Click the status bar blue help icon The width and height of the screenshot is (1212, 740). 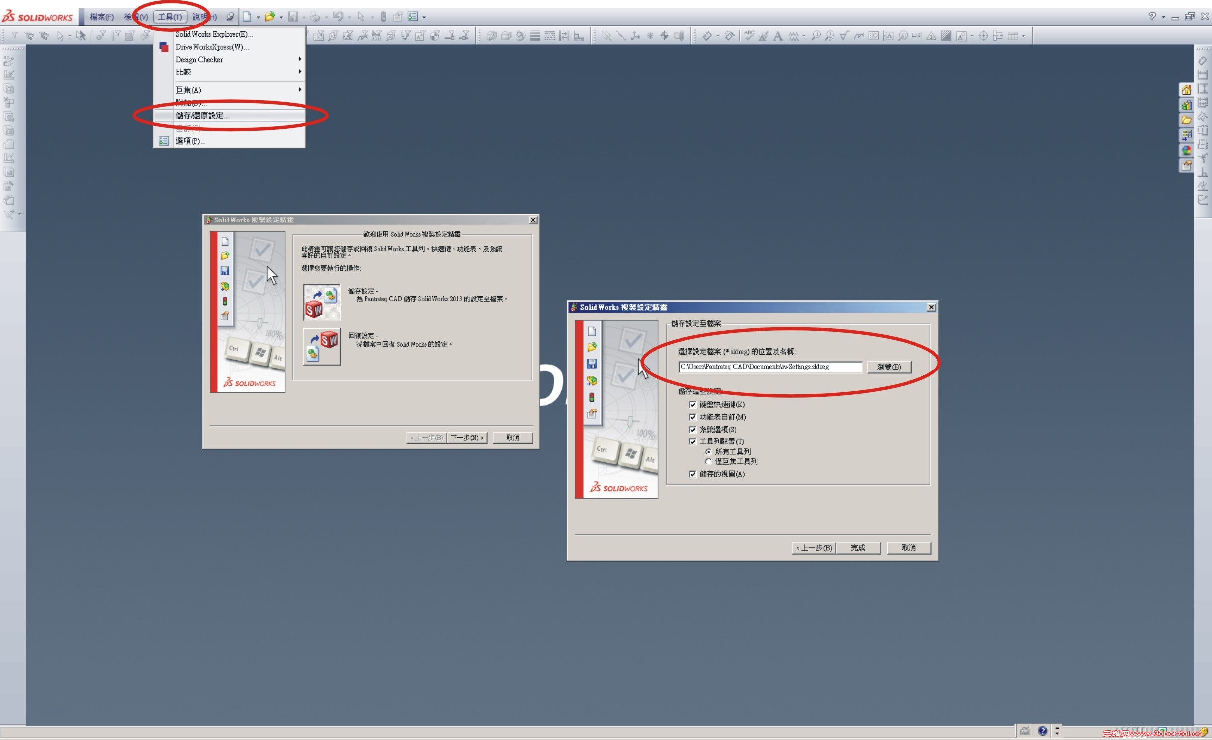pyautogui.click(x=1043, y=731)
